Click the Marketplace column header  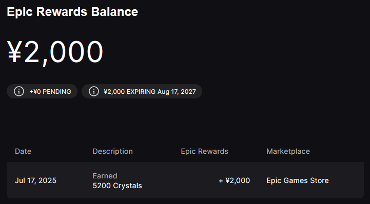pos(288,151)
